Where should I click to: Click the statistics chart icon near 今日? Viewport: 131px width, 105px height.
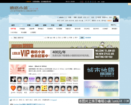(x=11, y=100)
